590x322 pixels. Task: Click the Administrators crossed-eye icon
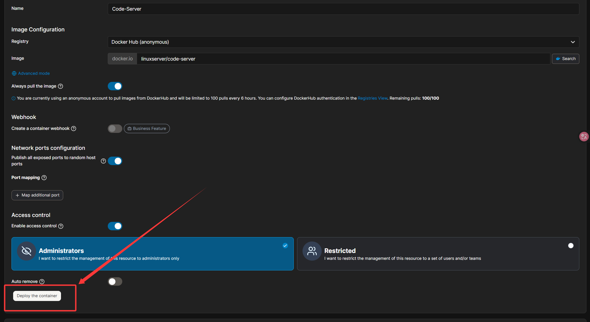(27, 251)
